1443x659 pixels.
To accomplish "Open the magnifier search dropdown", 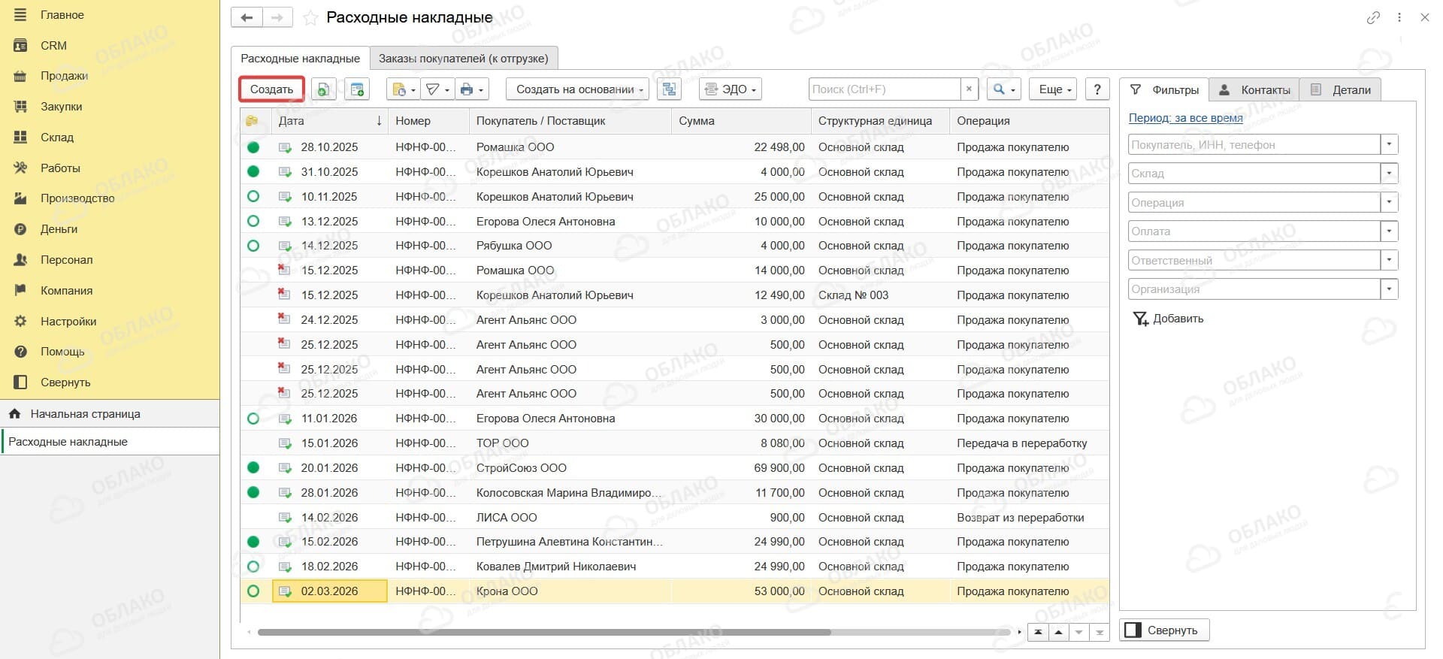I will pyautogui.click(x=1003, y=89).
